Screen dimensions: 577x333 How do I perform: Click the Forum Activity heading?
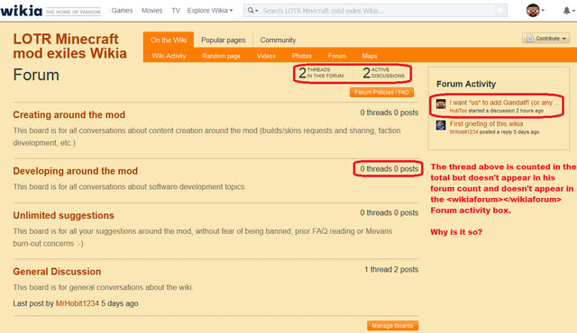(466, 84)
